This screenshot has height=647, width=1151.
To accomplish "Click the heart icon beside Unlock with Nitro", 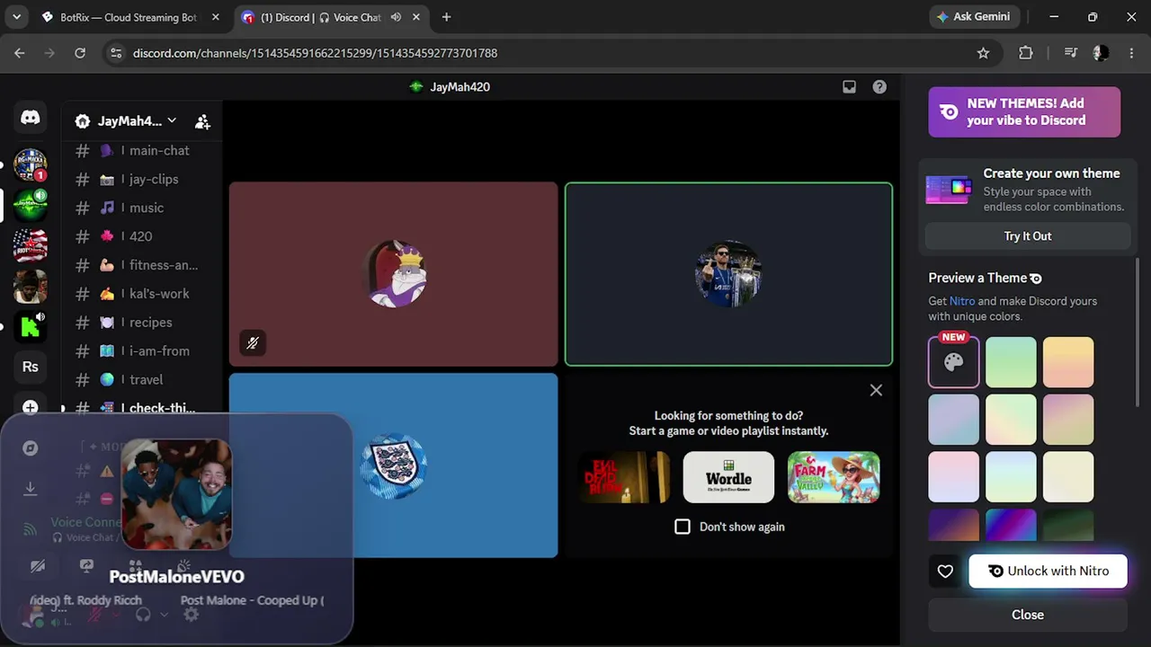I will click(945, 572).
